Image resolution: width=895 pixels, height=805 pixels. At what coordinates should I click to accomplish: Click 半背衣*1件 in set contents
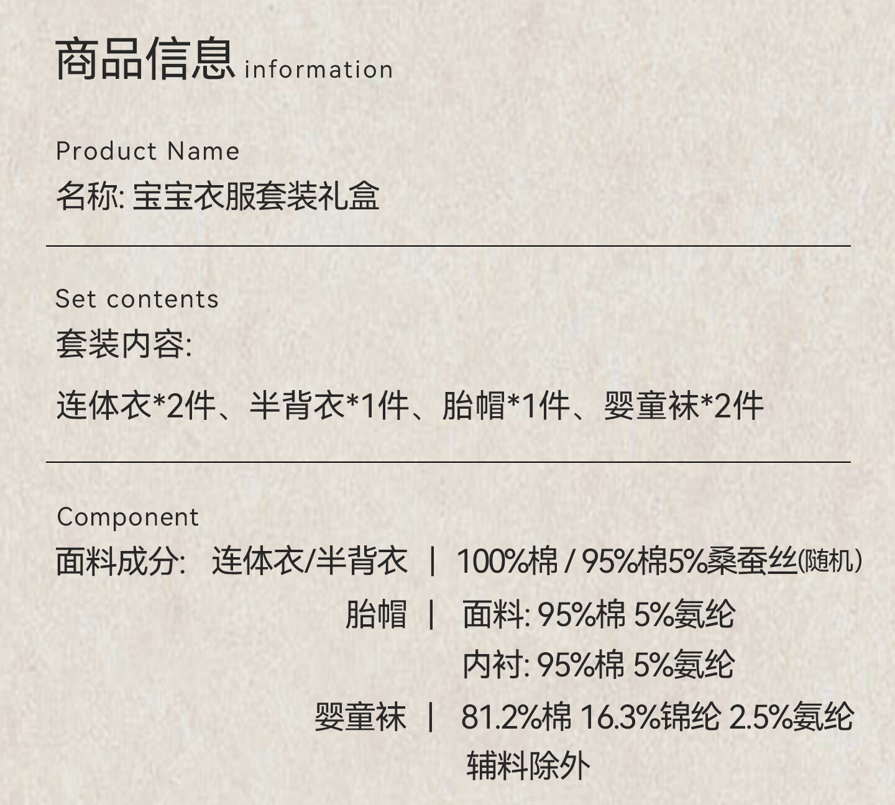(329, 406)
